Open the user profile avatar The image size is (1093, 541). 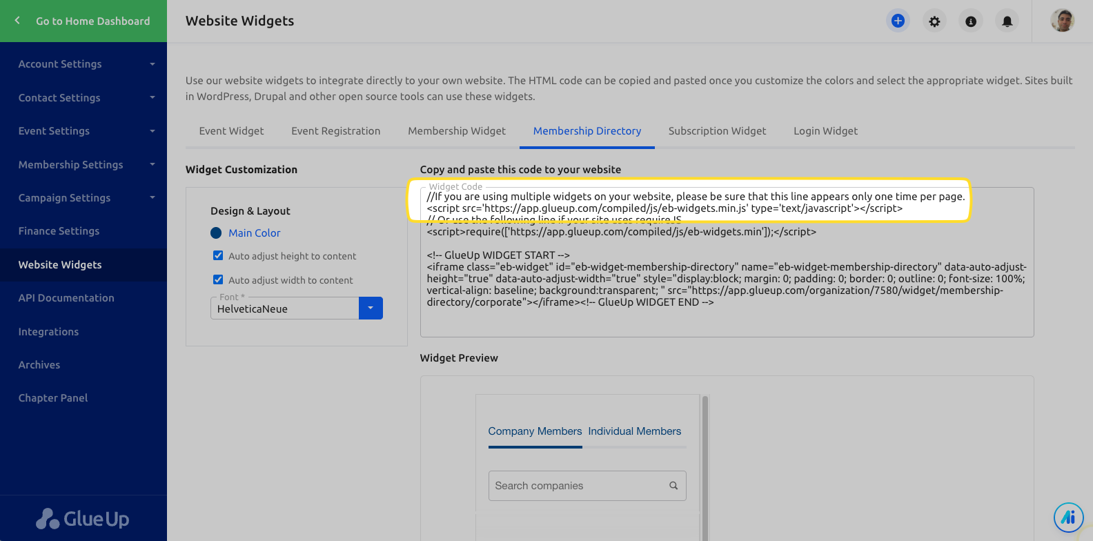click(1063, 21)
